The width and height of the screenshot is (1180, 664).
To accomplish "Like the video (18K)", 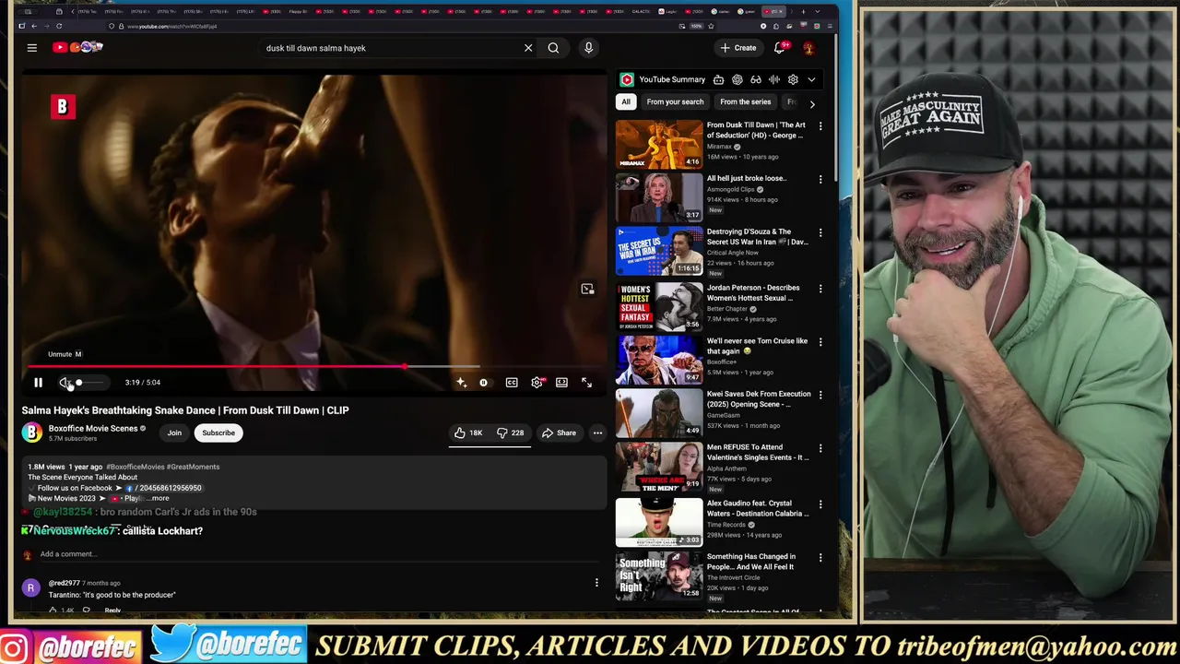I will tap(468, 433).
